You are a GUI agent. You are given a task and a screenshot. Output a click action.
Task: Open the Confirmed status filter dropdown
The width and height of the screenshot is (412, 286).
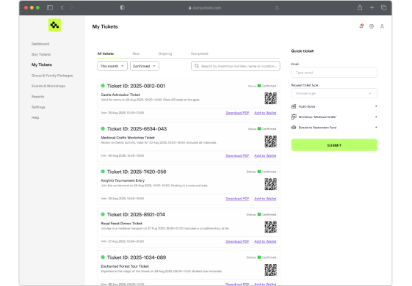145,66
